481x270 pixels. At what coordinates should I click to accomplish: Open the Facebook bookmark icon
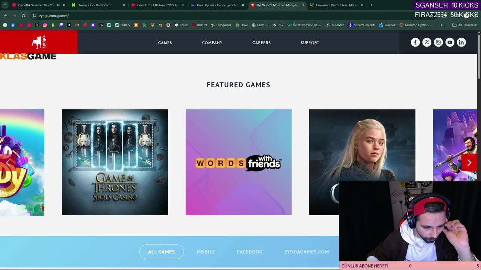tap(13, 25)
